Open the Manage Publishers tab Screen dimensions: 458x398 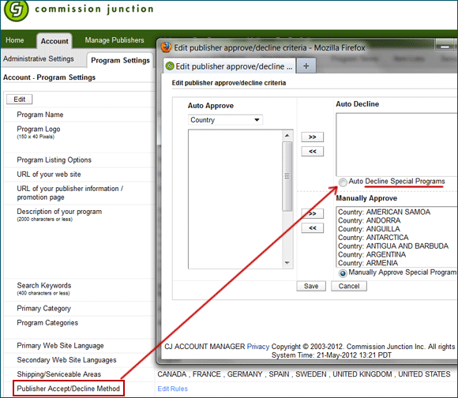coord(114,40)
